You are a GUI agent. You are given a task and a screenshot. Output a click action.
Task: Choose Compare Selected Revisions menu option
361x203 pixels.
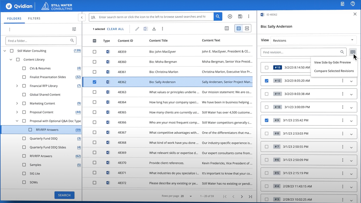333,71
